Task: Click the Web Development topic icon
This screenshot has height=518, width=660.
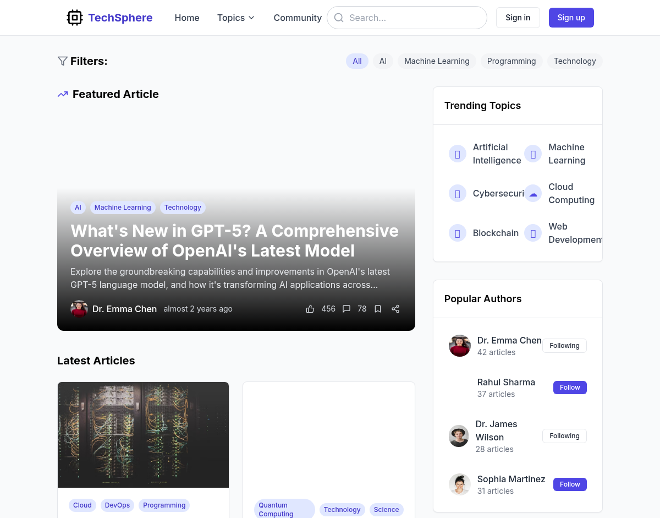Action: coord(533,233)
